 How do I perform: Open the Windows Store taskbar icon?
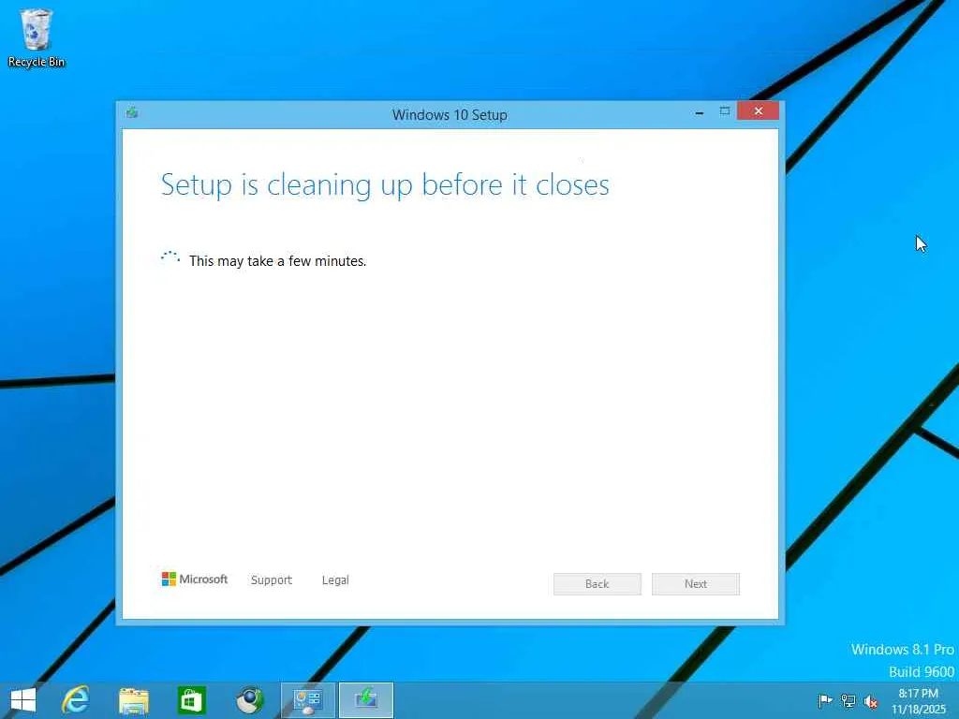[191, 700]
